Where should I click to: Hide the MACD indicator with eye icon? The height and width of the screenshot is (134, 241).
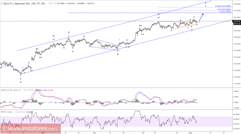pos(25,90)
